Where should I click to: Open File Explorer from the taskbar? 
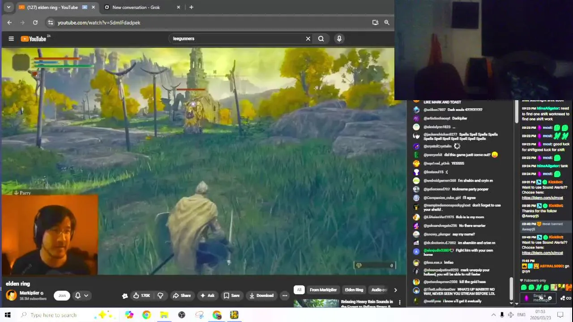tap(164, 315)
